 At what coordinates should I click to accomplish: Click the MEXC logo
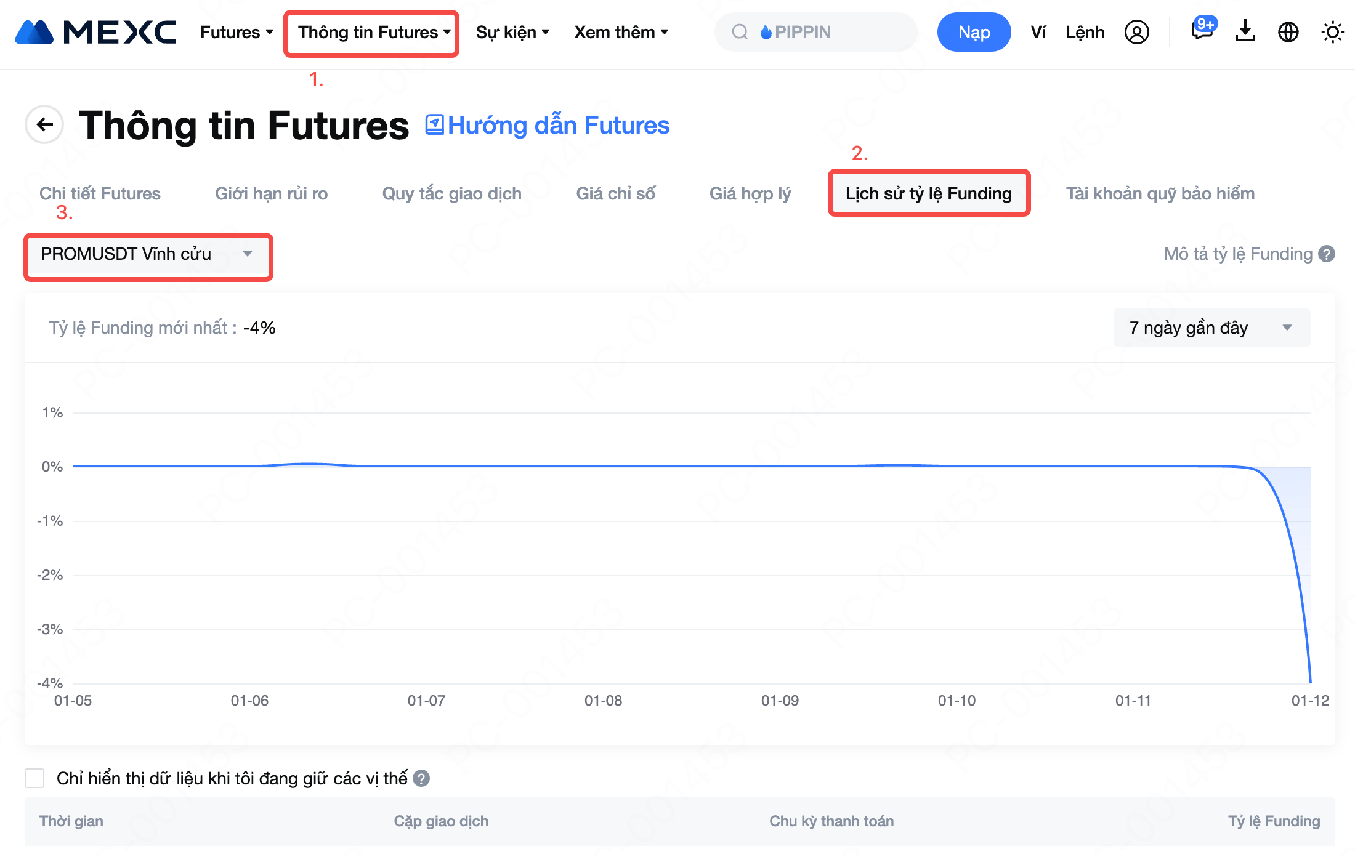95,32
